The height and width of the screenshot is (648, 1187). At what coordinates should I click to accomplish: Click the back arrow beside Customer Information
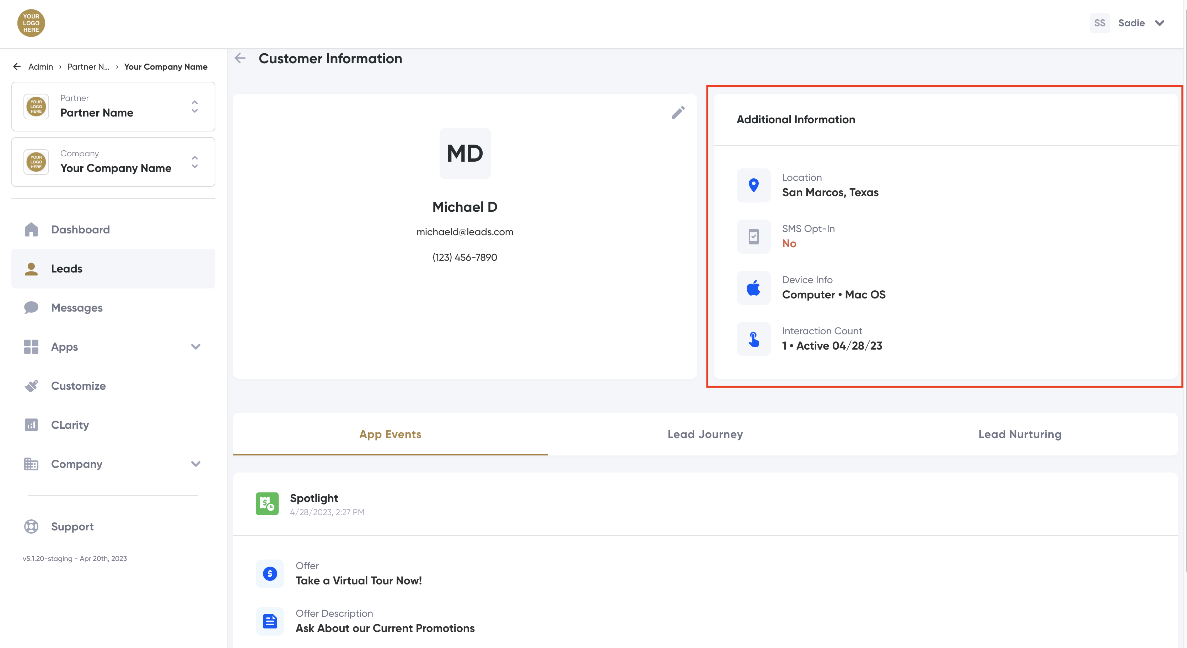240,59
